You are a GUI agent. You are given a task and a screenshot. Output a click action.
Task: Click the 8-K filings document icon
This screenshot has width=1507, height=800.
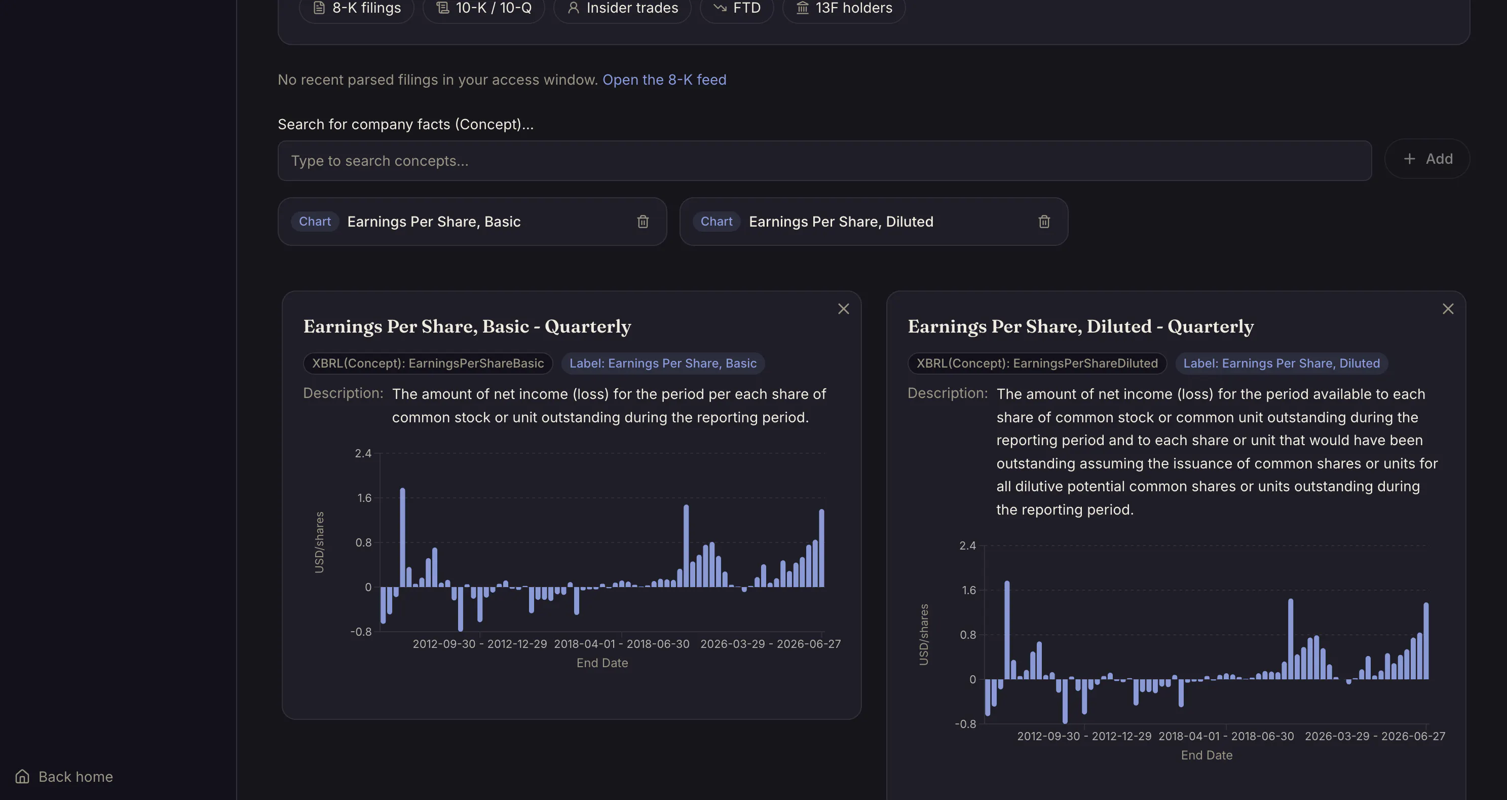pyautogui.click(x=319, y=8)
